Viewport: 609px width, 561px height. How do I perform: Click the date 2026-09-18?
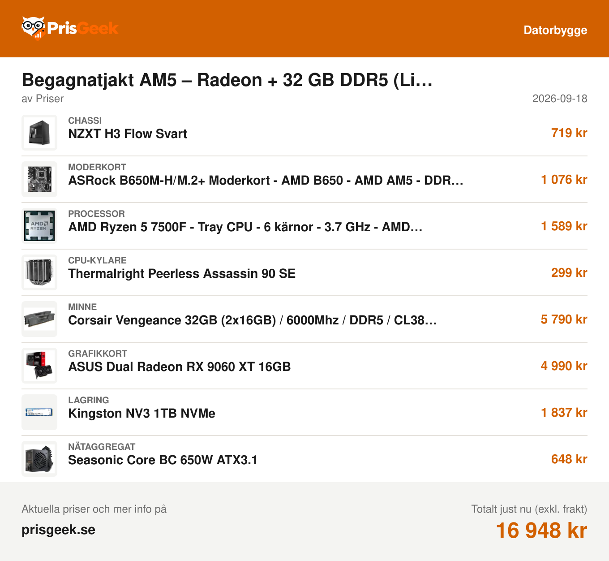pos(560,99)
